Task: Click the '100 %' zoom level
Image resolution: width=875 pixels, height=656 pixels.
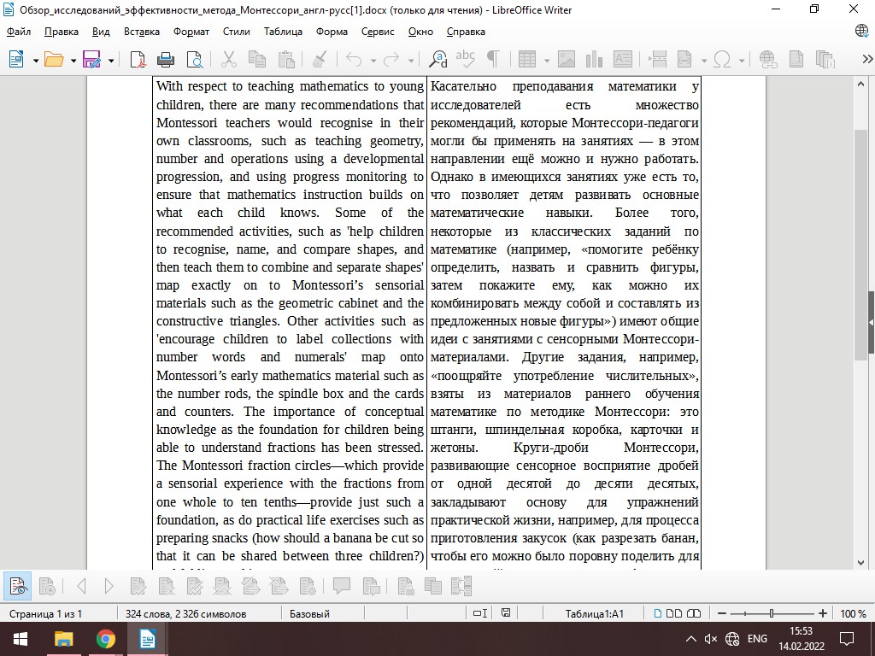Action: (853, 613)
